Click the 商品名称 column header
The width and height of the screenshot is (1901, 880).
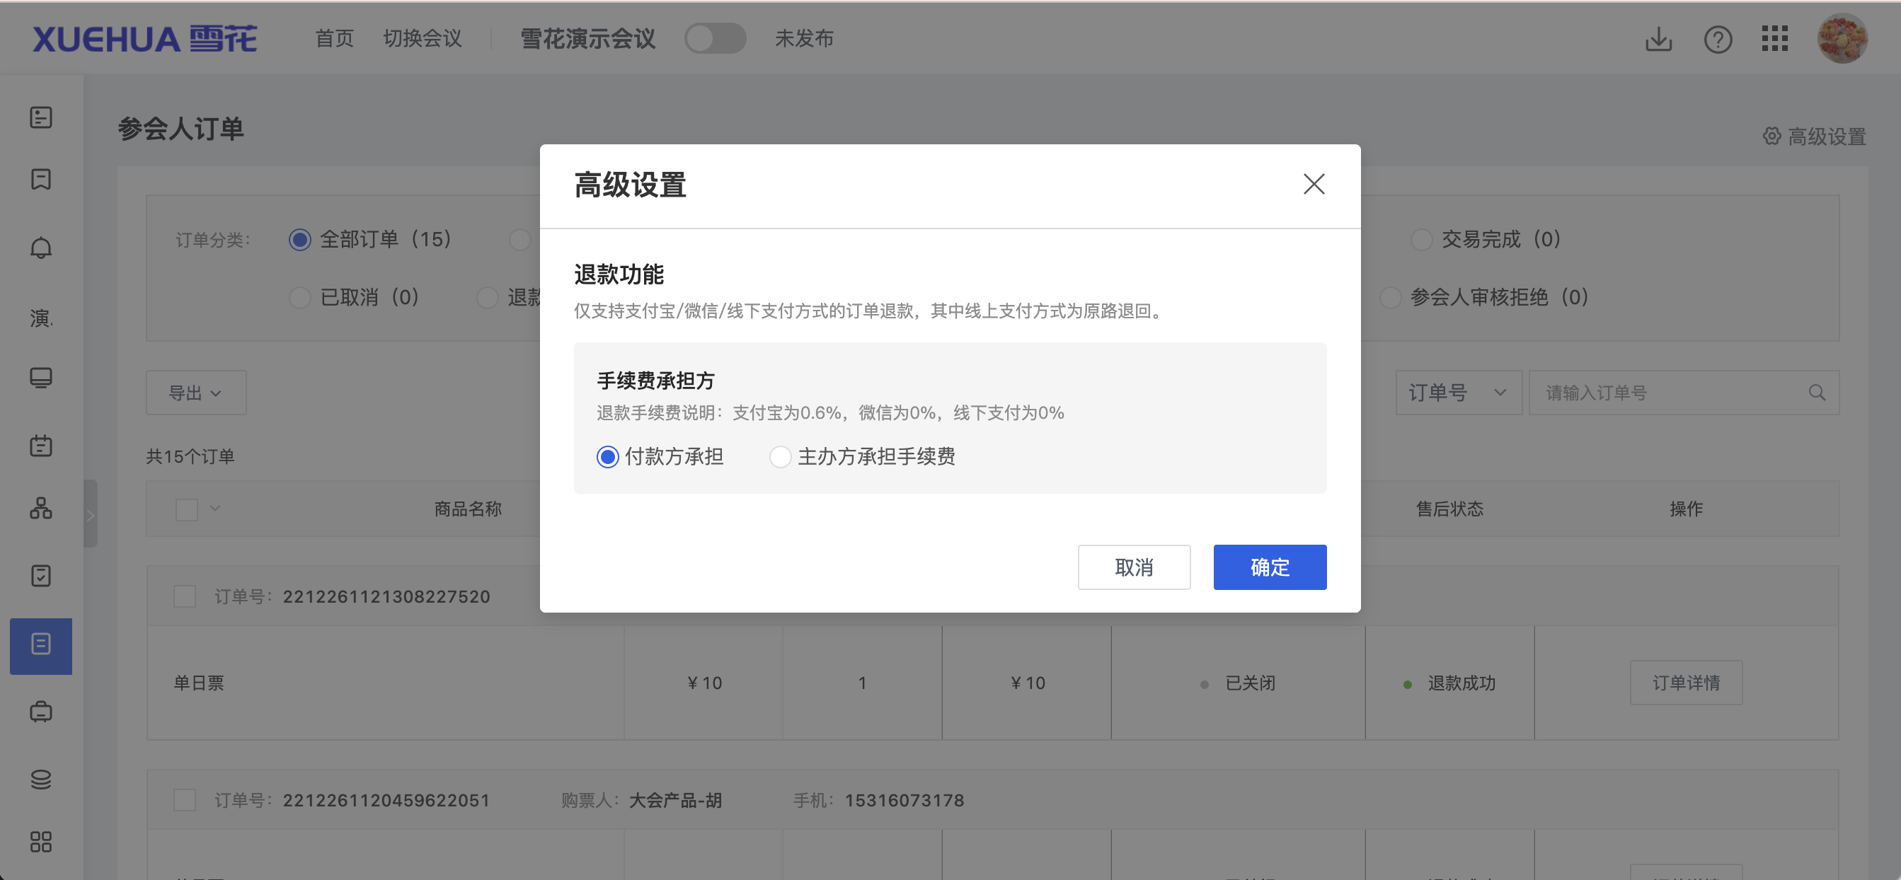click(x=468, y=508)
